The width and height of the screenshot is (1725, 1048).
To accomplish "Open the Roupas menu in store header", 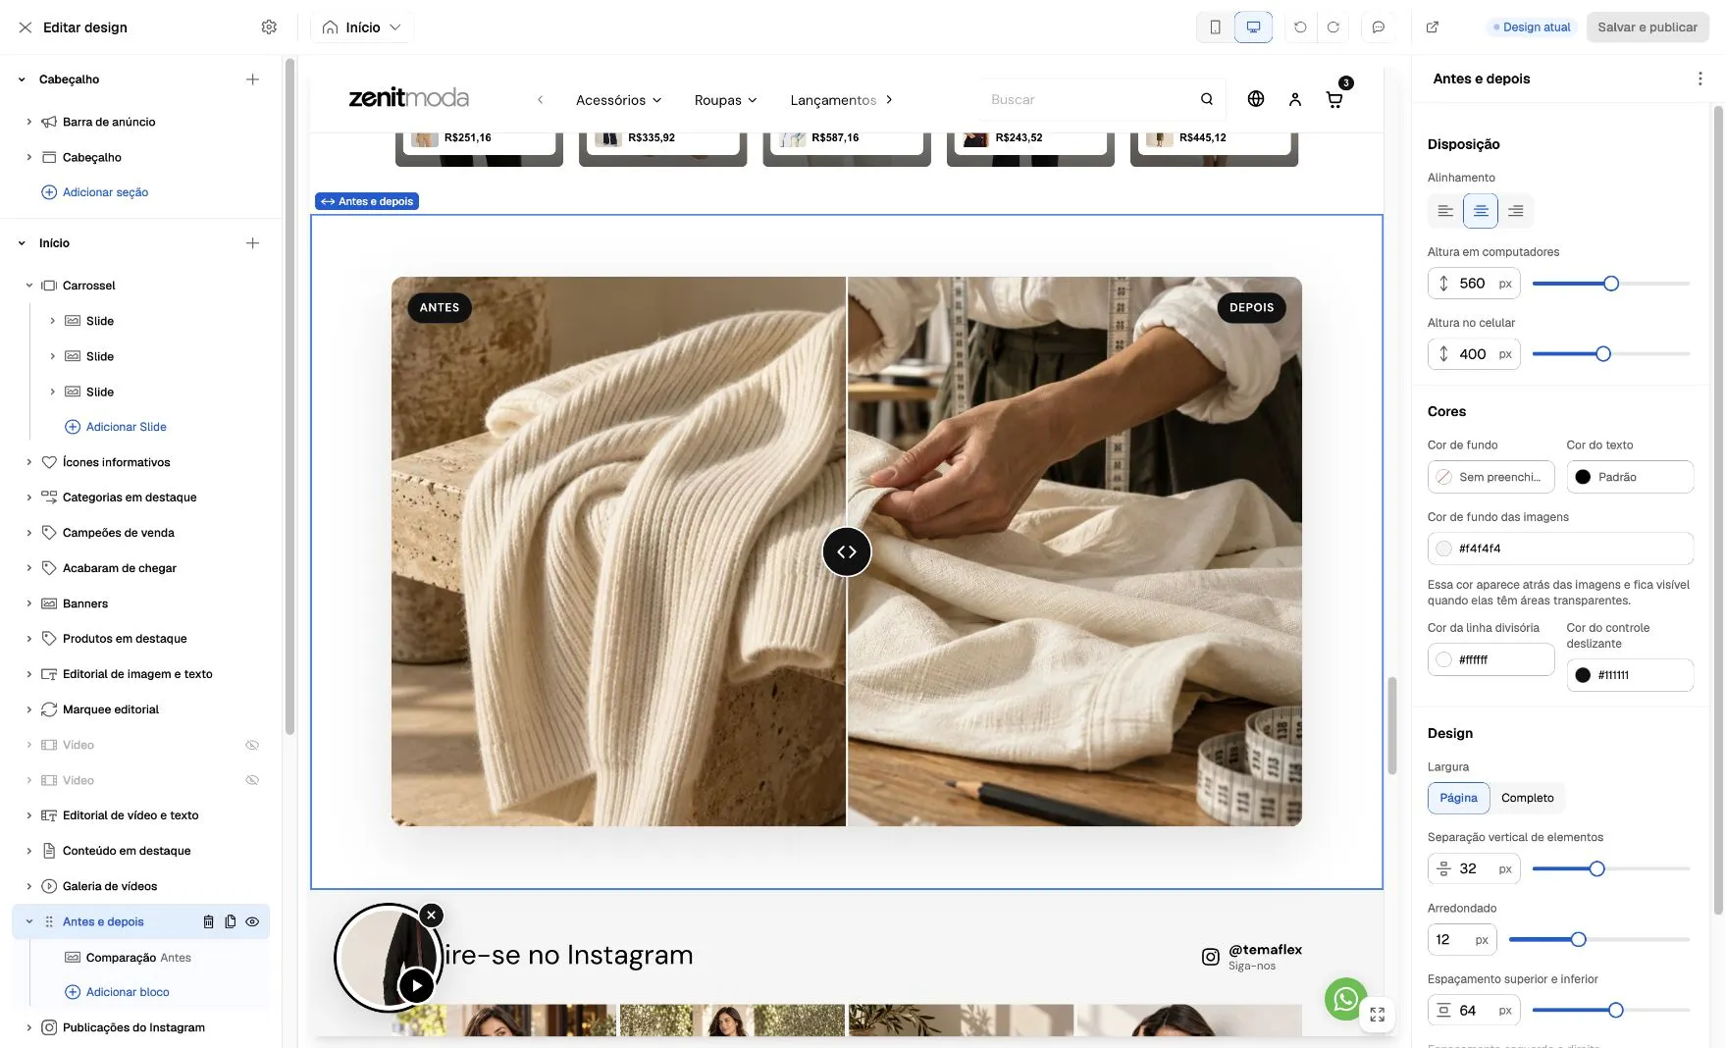I will 726,100.
